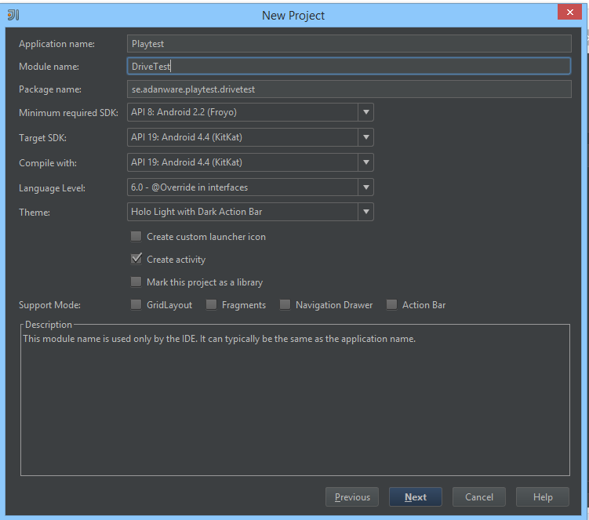Viewport: 589px width, 520px height.
Task: Go back with the Previous button
Action: click(x=352, y=497)
